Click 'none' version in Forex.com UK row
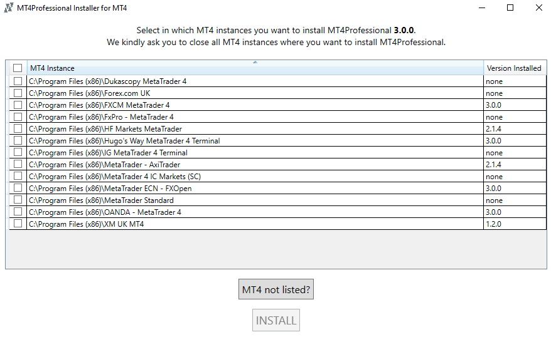 [494, 93]
